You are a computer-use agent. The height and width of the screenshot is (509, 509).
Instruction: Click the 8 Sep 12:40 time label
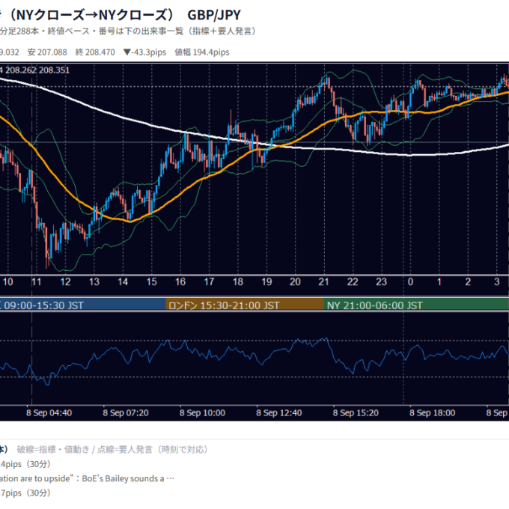pos(279,413)
